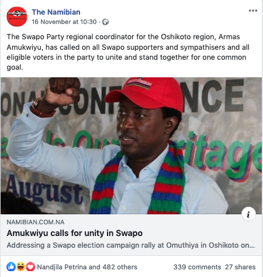Click the info icon on the link image
This screenshot has height=277, width=263.
(x=248, y=214)
